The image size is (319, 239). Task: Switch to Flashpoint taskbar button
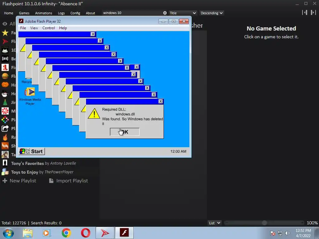(x=105, y=233)
